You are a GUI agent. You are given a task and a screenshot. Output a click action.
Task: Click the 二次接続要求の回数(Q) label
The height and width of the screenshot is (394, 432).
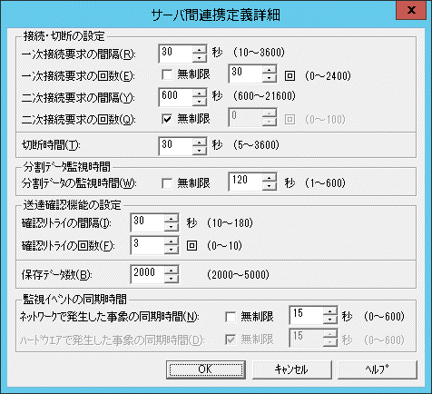[79, 120]
